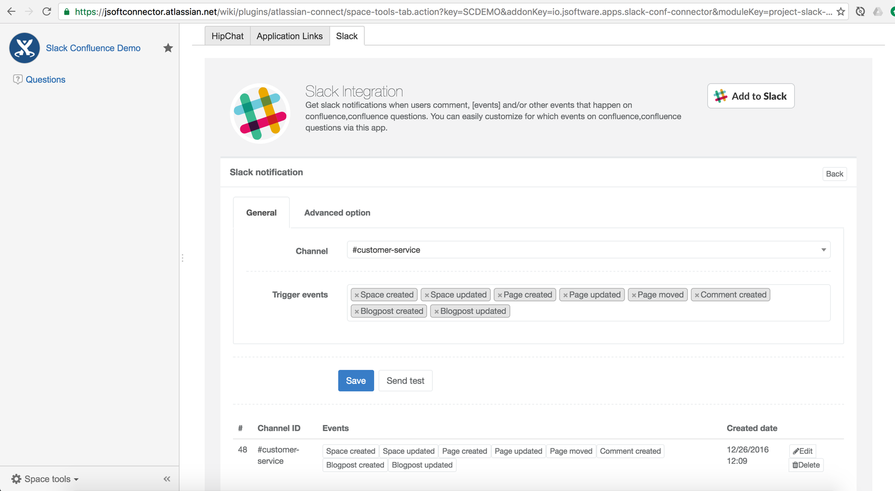Click the 12/26/2016 12:09 date cell
Image resolution: width=895 pixels, height=491 pixels.
(x=748, y=456)
